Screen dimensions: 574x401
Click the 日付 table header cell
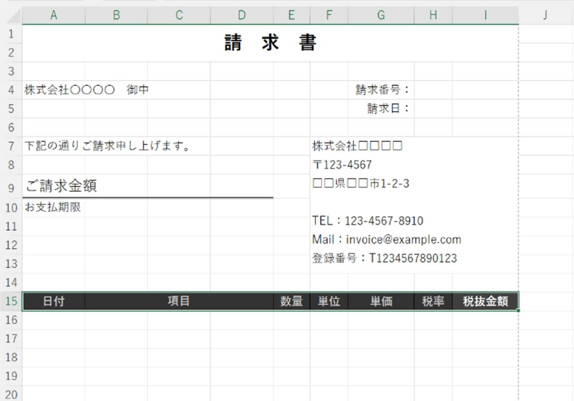coord(53,301)
